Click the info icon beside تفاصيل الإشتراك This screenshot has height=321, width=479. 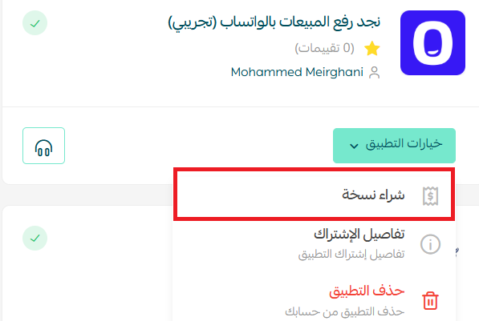tap(430, 244)
